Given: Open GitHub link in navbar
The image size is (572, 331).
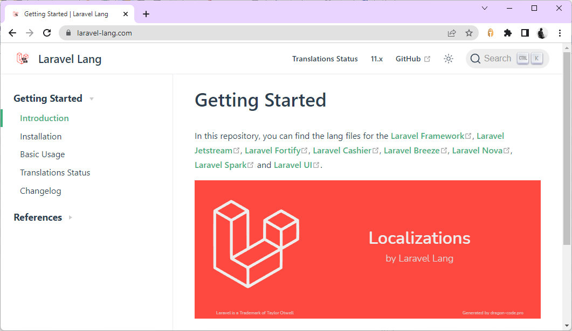Looking at the screenshot, I should (x=412, y=59).
